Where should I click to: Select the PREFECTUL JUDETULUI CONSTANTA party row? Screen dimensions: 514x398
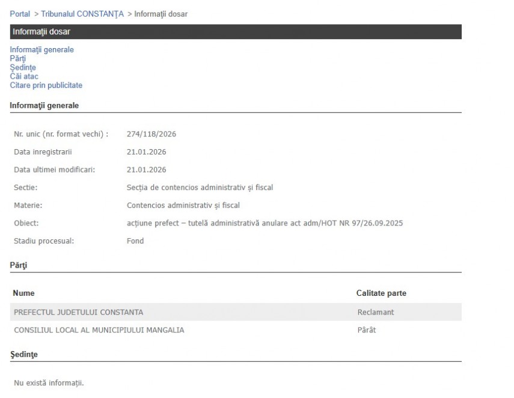(78, 312)
